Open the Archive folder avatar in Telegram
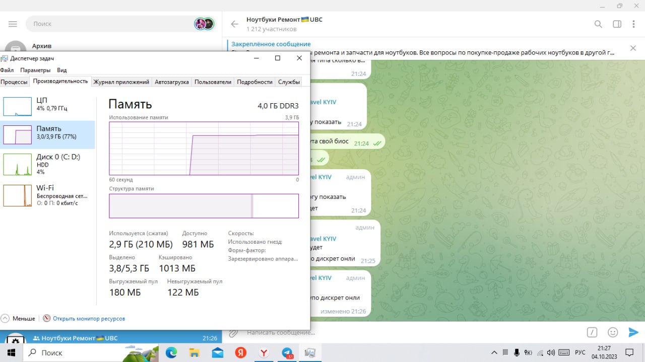Viewport: 645px width, 362px height. [x=16, y=47]
